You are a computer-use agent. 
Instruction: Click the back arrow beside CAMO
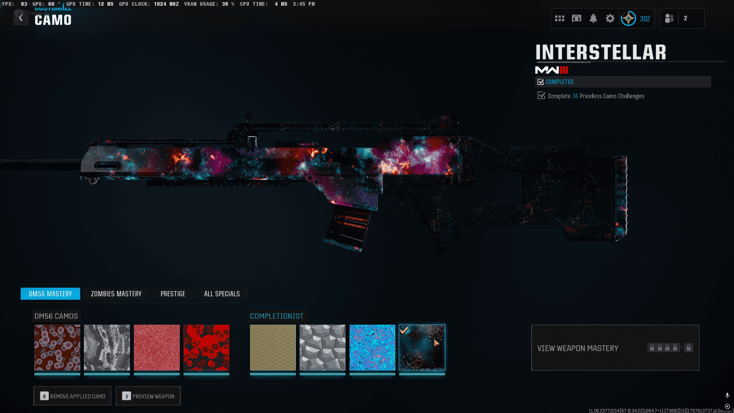click(21, 18)
